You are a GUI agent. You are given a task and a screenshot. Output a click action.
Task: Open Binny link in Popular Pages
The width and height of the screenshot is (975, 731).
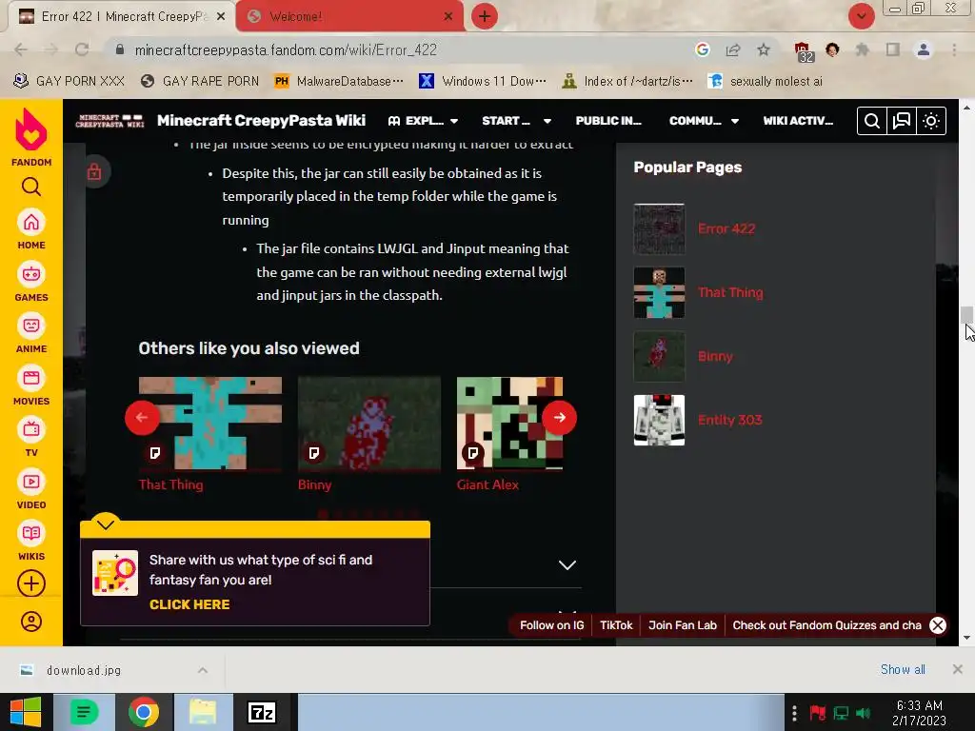click(x=715, y=356)
